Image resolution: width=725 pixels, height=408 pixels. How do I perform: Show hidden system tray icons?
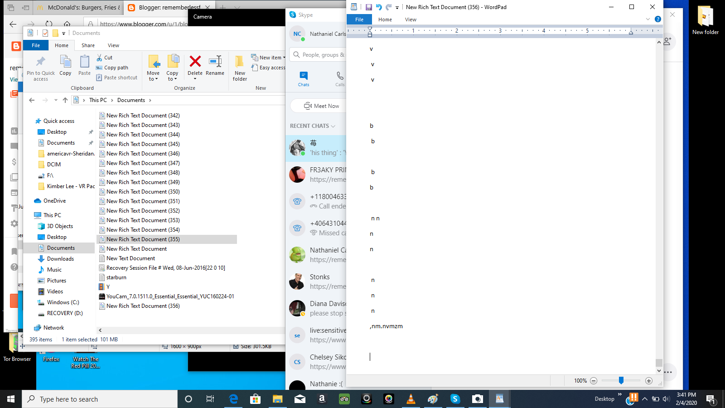[645, 399]
